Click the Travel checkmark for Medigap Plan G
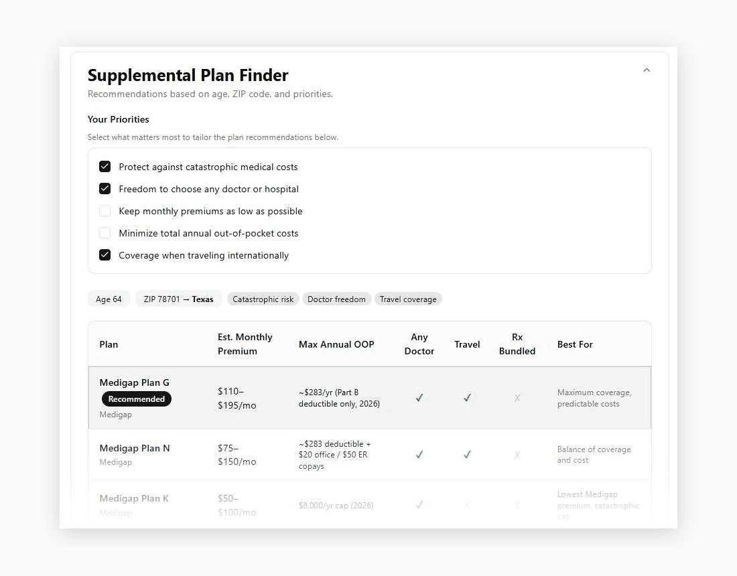This screenshot has height=576, width=737. [x=467, y=397]
